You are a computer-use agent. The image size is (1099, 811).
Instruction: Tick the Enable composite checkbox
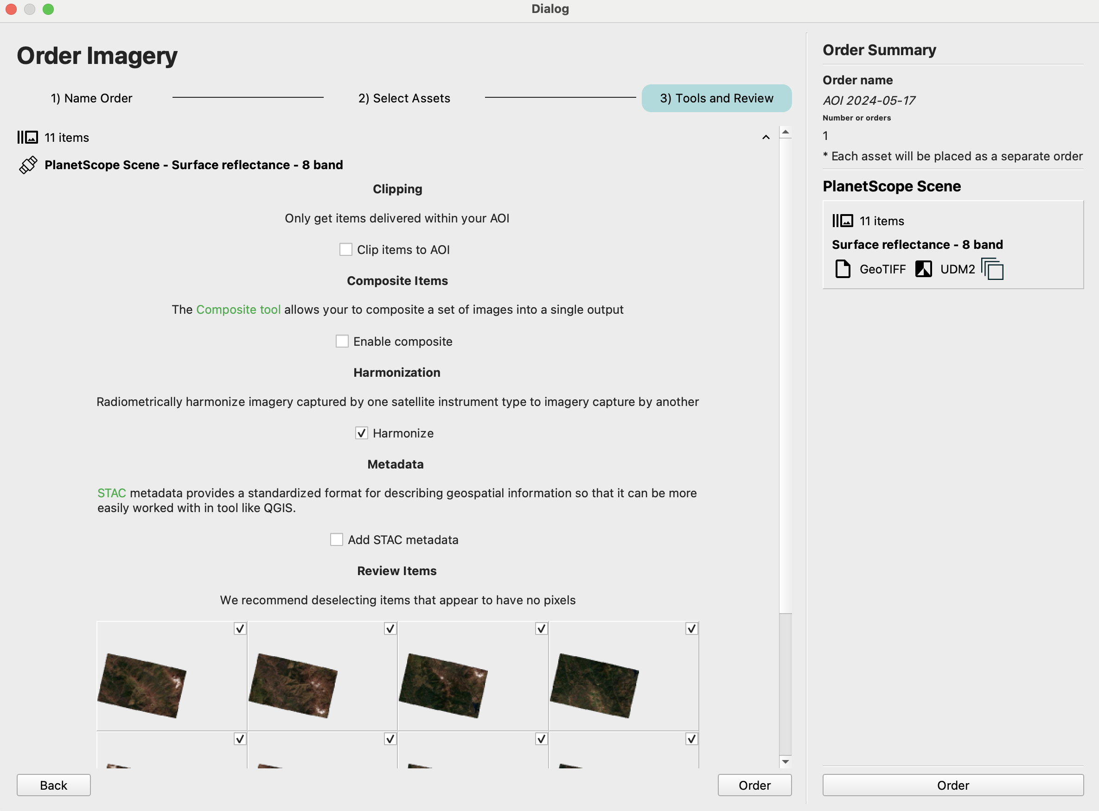point(342,341)
